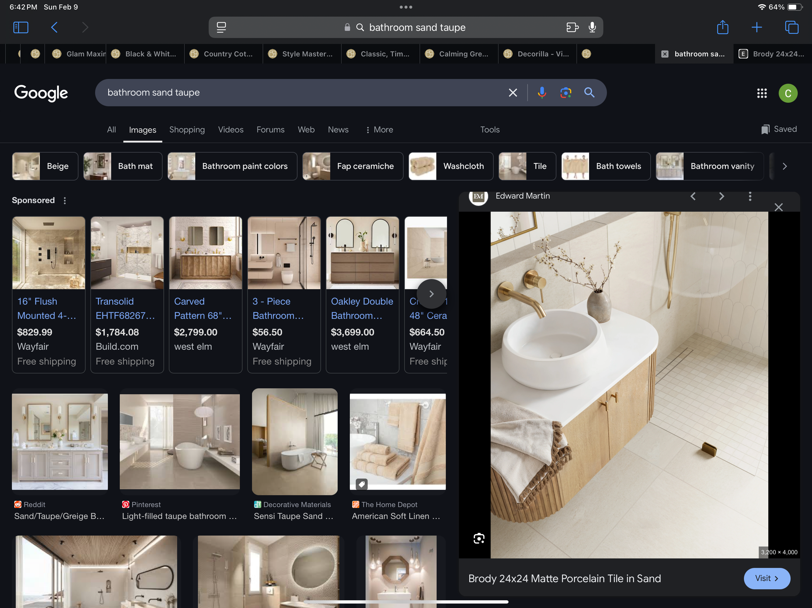
Task: Switch to the News tab
Action: tap(338, 130)
